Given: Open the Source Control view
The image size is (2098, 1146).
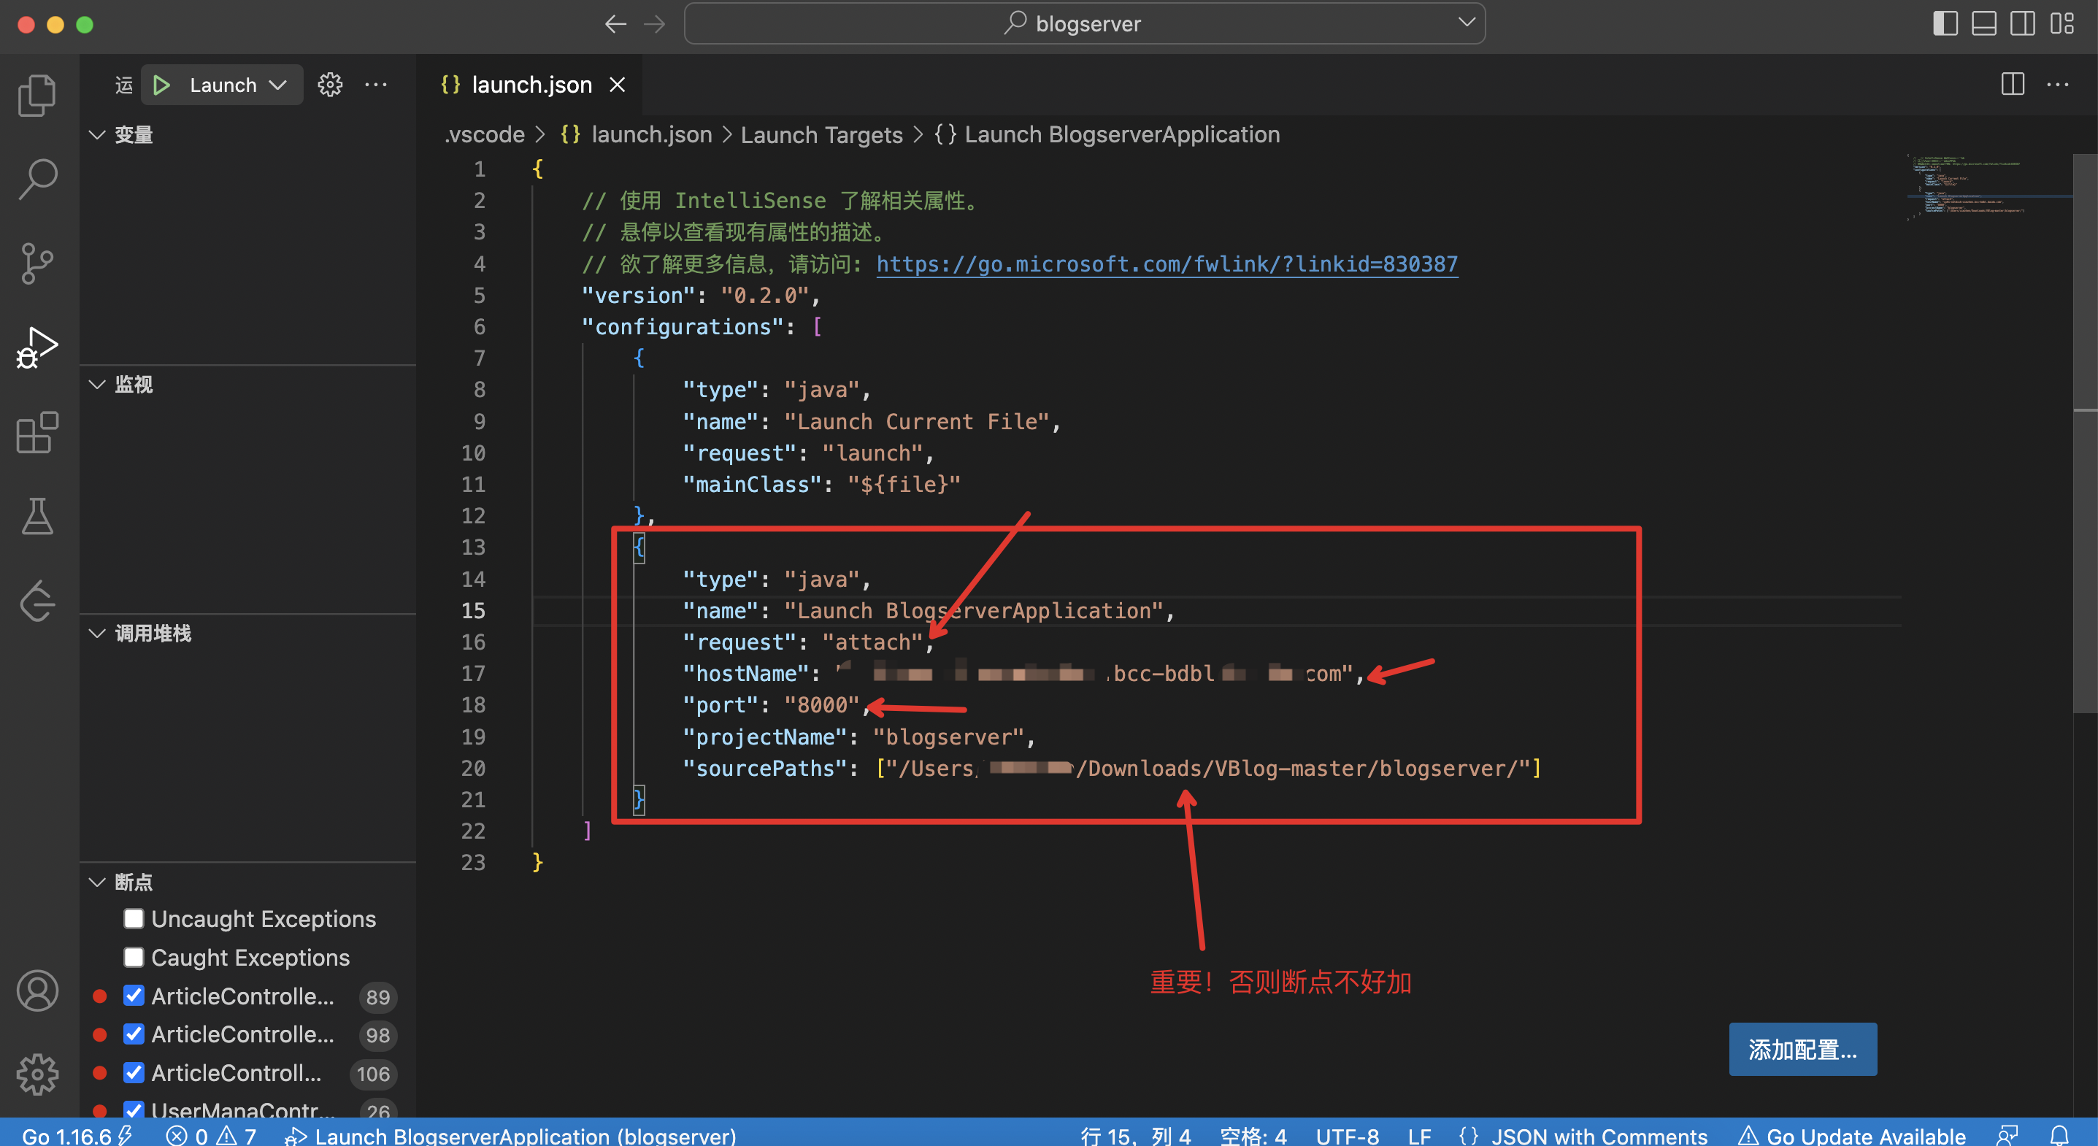Looking at the screenshot, I should tap(36, 263).
